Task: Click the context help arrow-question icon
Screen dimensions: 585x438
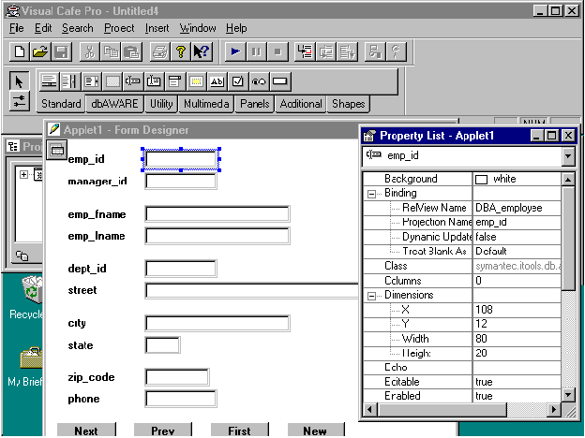Action: (x=202, y=51)
